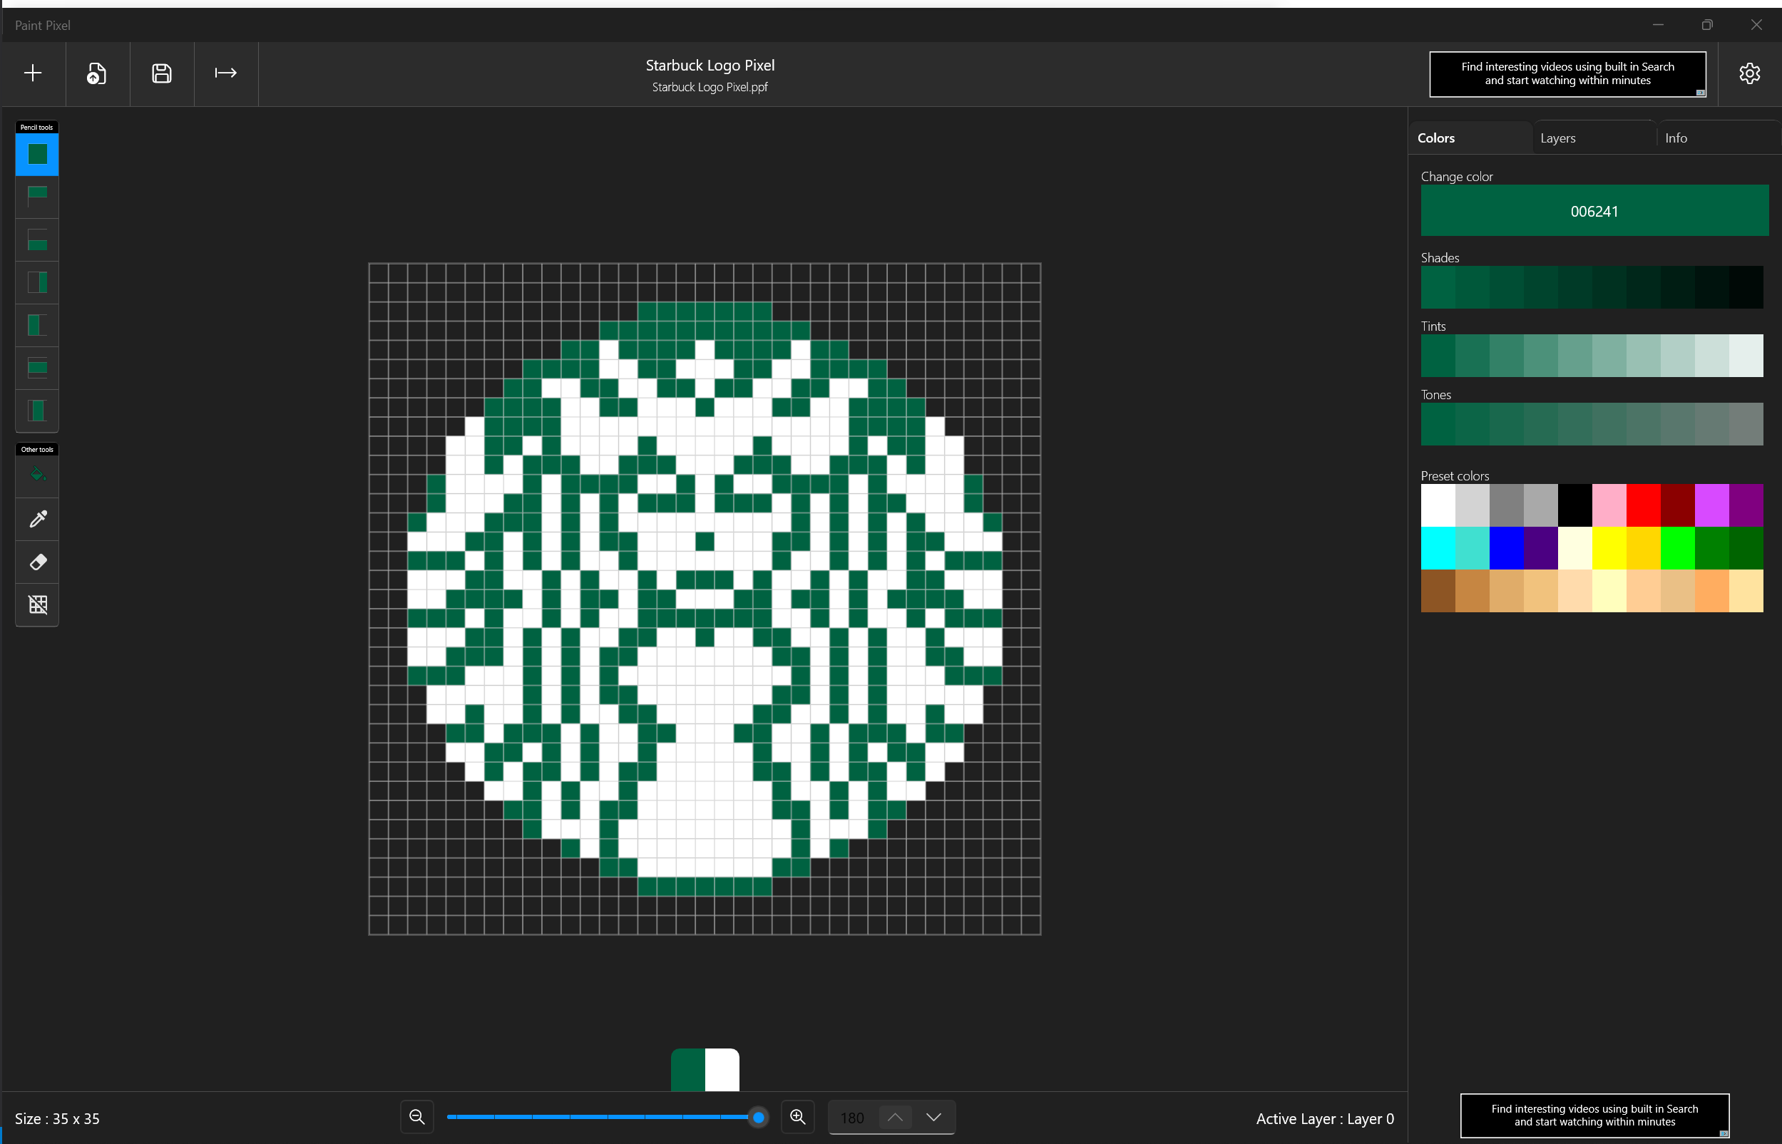This screenshot has height=1144, width=1782.
Task: Click the 006241 change color button
Action: point(1594,211)
